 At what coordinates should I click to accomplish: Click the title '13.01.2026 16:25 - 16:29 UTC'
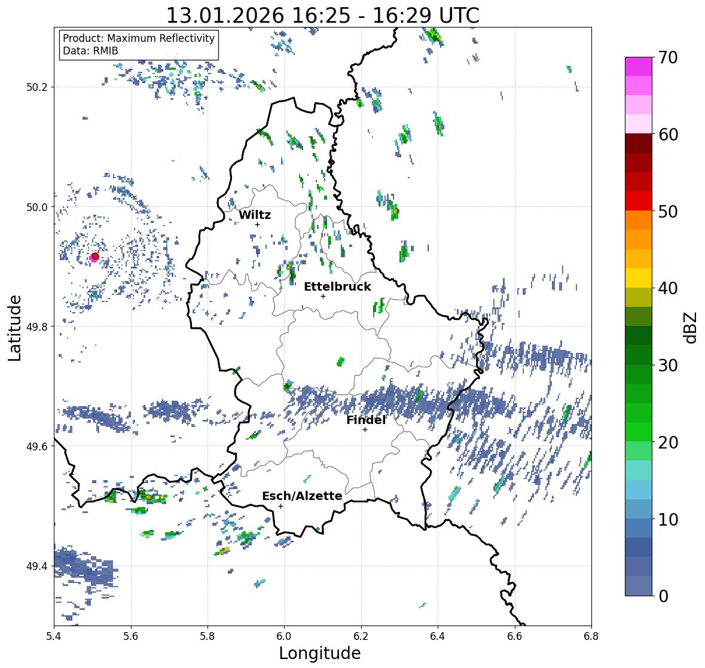click(x=323, y=16)
